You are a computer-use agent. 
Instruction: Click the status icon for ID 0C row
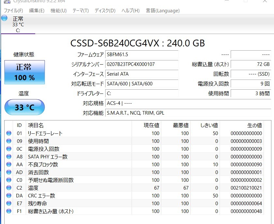pos(9,149)
